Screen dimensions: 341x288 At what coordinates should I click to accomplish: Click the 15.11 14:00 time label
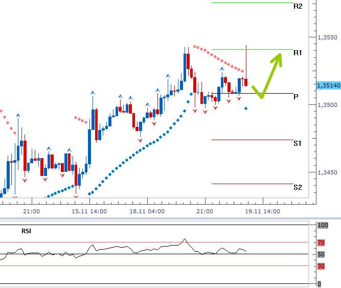89,211
